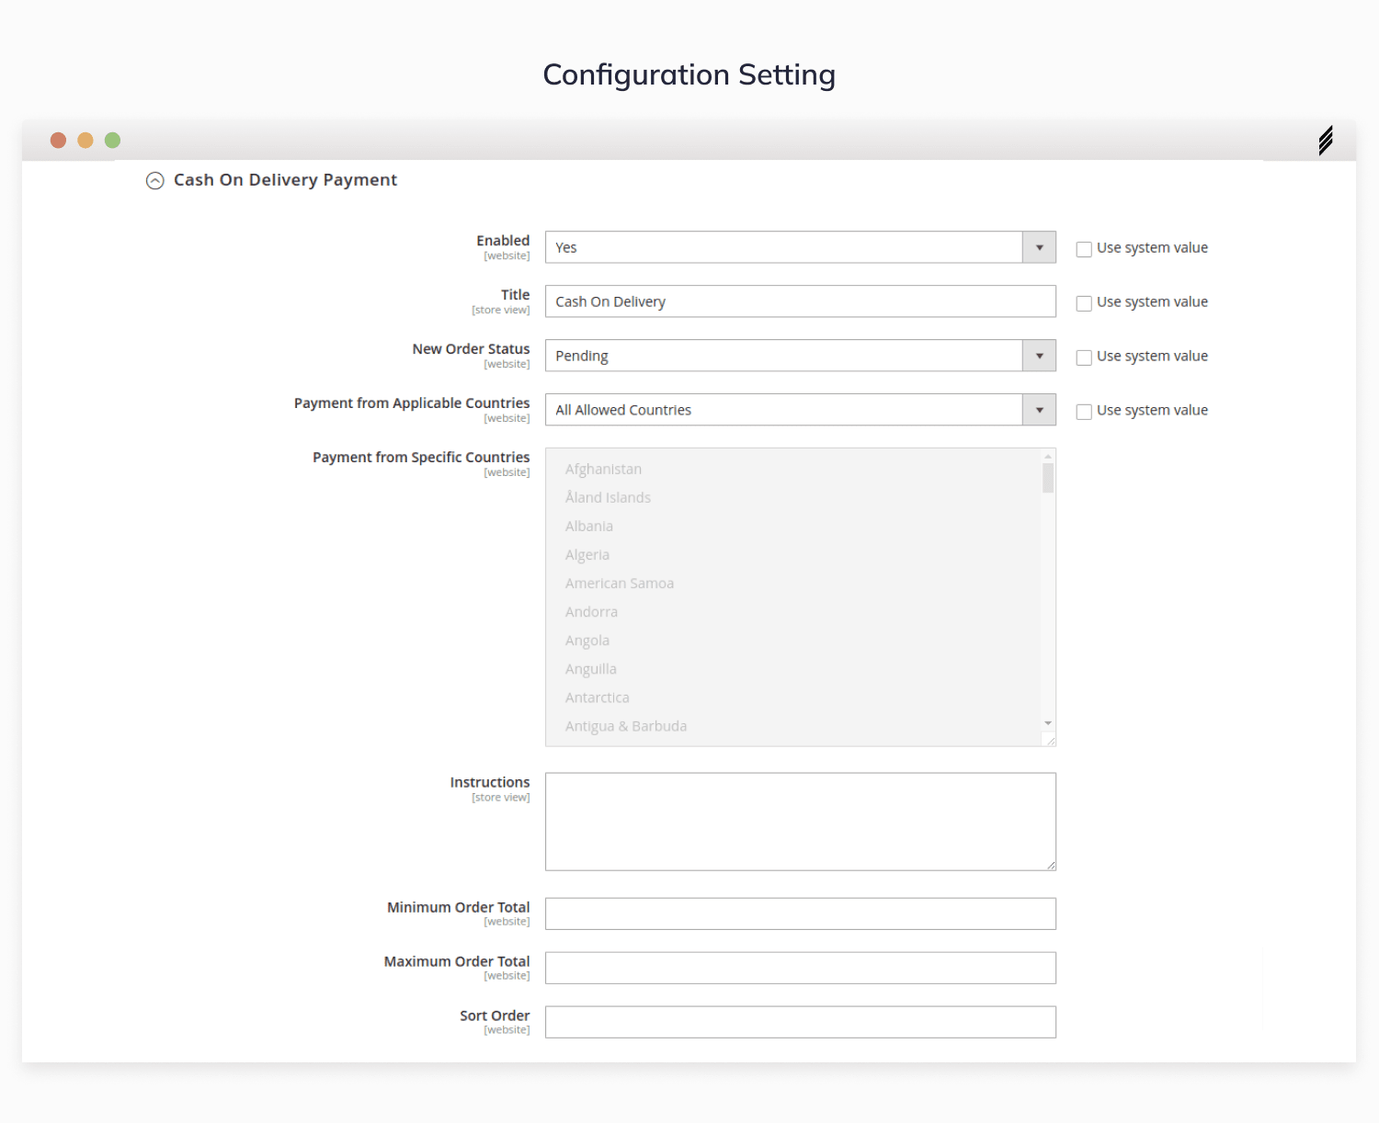Open the New Order Status dropdown

(x=800, y=356)
